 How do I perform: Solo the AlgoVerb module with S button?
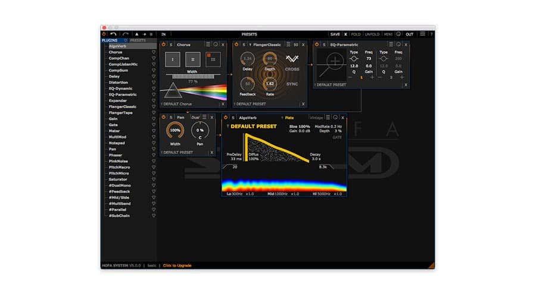(x=233, y=118)
